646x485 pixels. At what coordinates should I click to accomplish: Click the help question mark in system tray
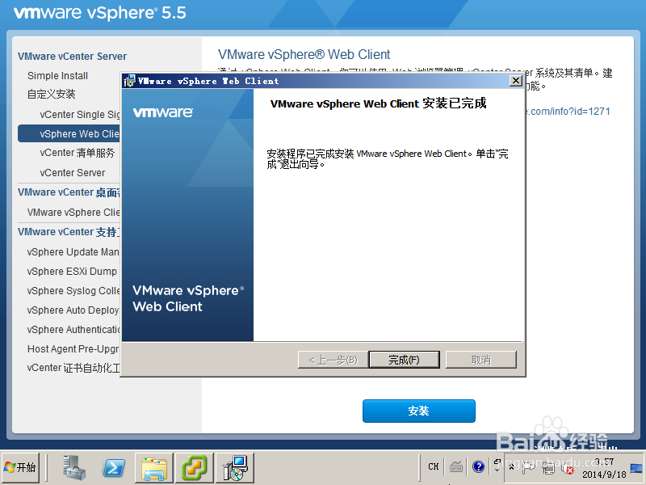click(x=479, y=466)
